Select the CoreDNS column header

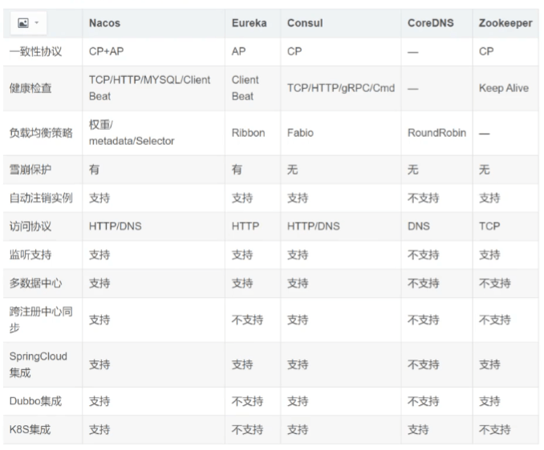click(x=431, y=23)
